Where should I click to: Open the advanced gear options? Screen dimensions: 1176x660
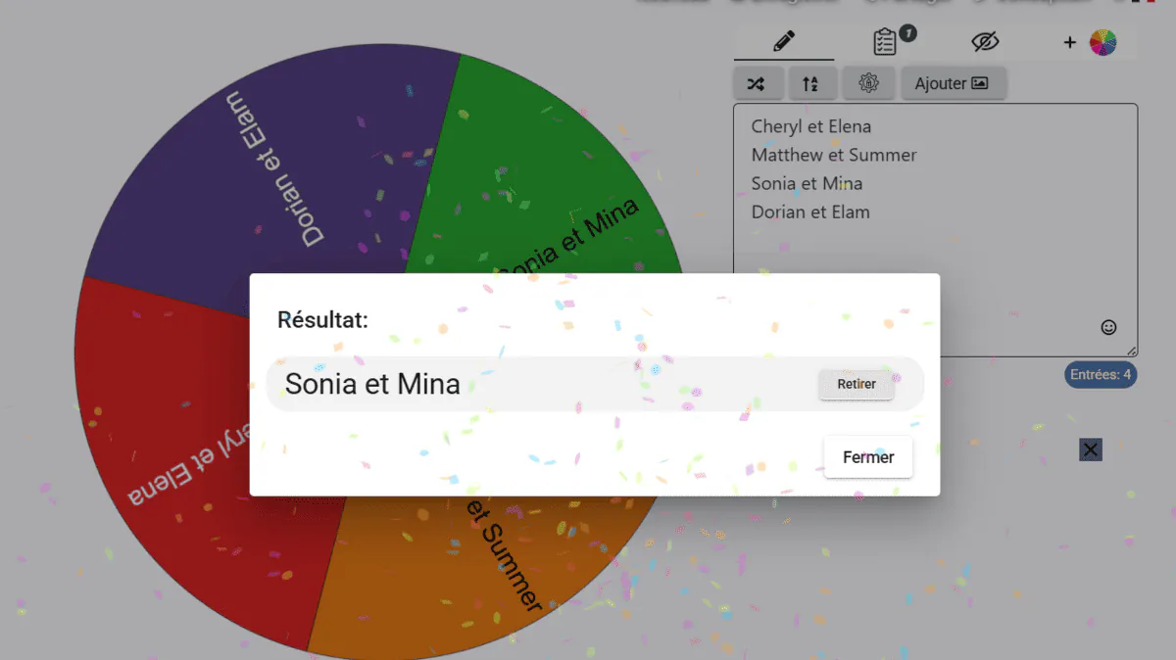pos(869,84)
